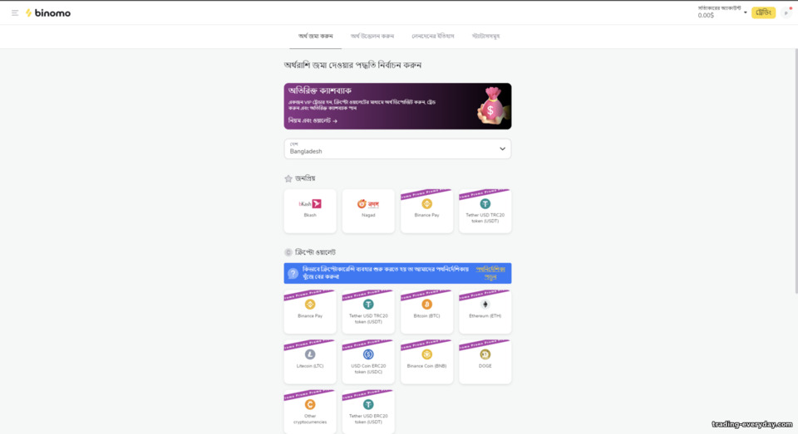Follow the yellow guide link in the blue banner
This screenshot has width=798, height=434.
490,273
